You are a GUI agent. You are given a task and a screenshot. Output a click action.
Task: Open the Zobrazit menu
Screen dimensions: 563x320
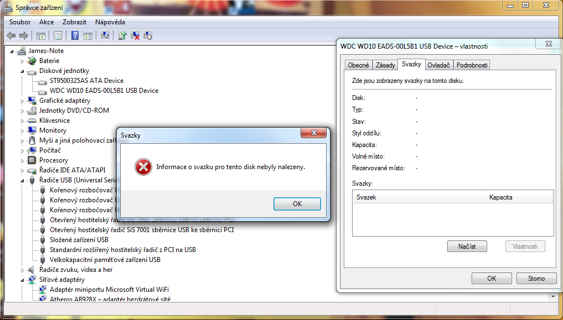74,22
